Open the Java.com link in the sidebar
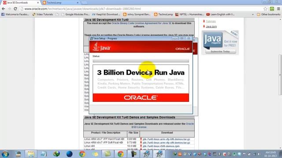This screenshot has height=158, width=282. click(211, 26)
